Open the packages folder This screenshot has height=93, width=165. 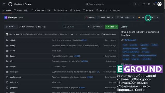point(14,72)
